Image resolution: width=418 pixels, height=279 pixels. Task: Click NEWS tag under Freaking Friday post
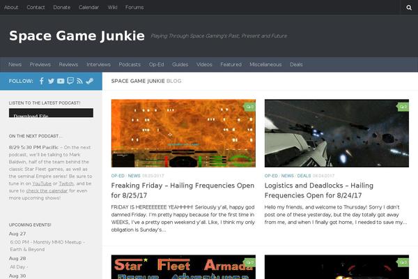pos(134,176)
